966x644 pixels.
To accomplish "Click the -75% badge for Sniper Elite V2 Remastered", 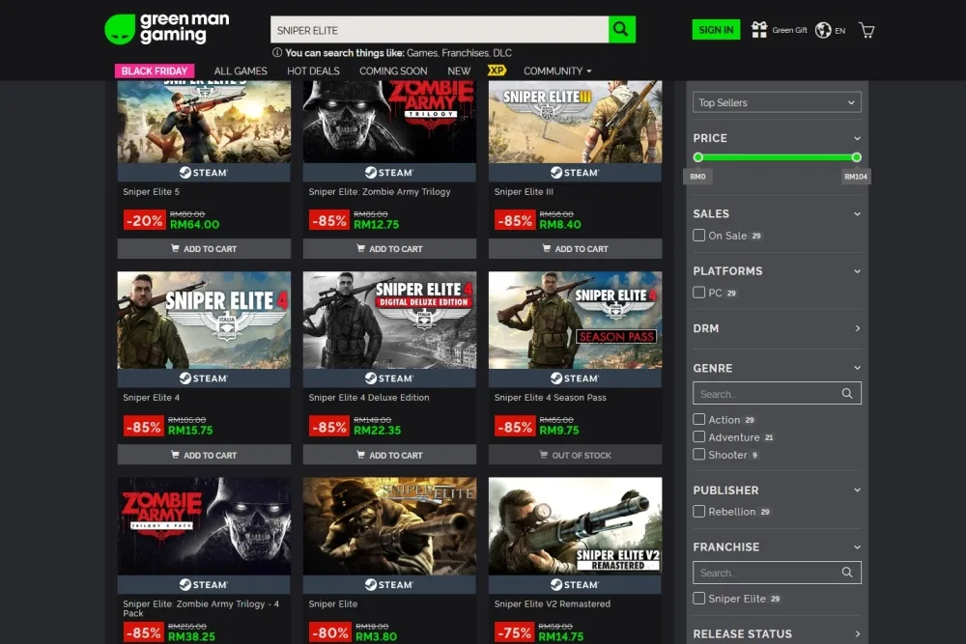I will (515, 631).
